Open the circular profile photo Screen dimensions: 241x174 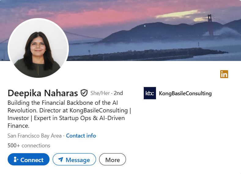[x=38, y=49]
